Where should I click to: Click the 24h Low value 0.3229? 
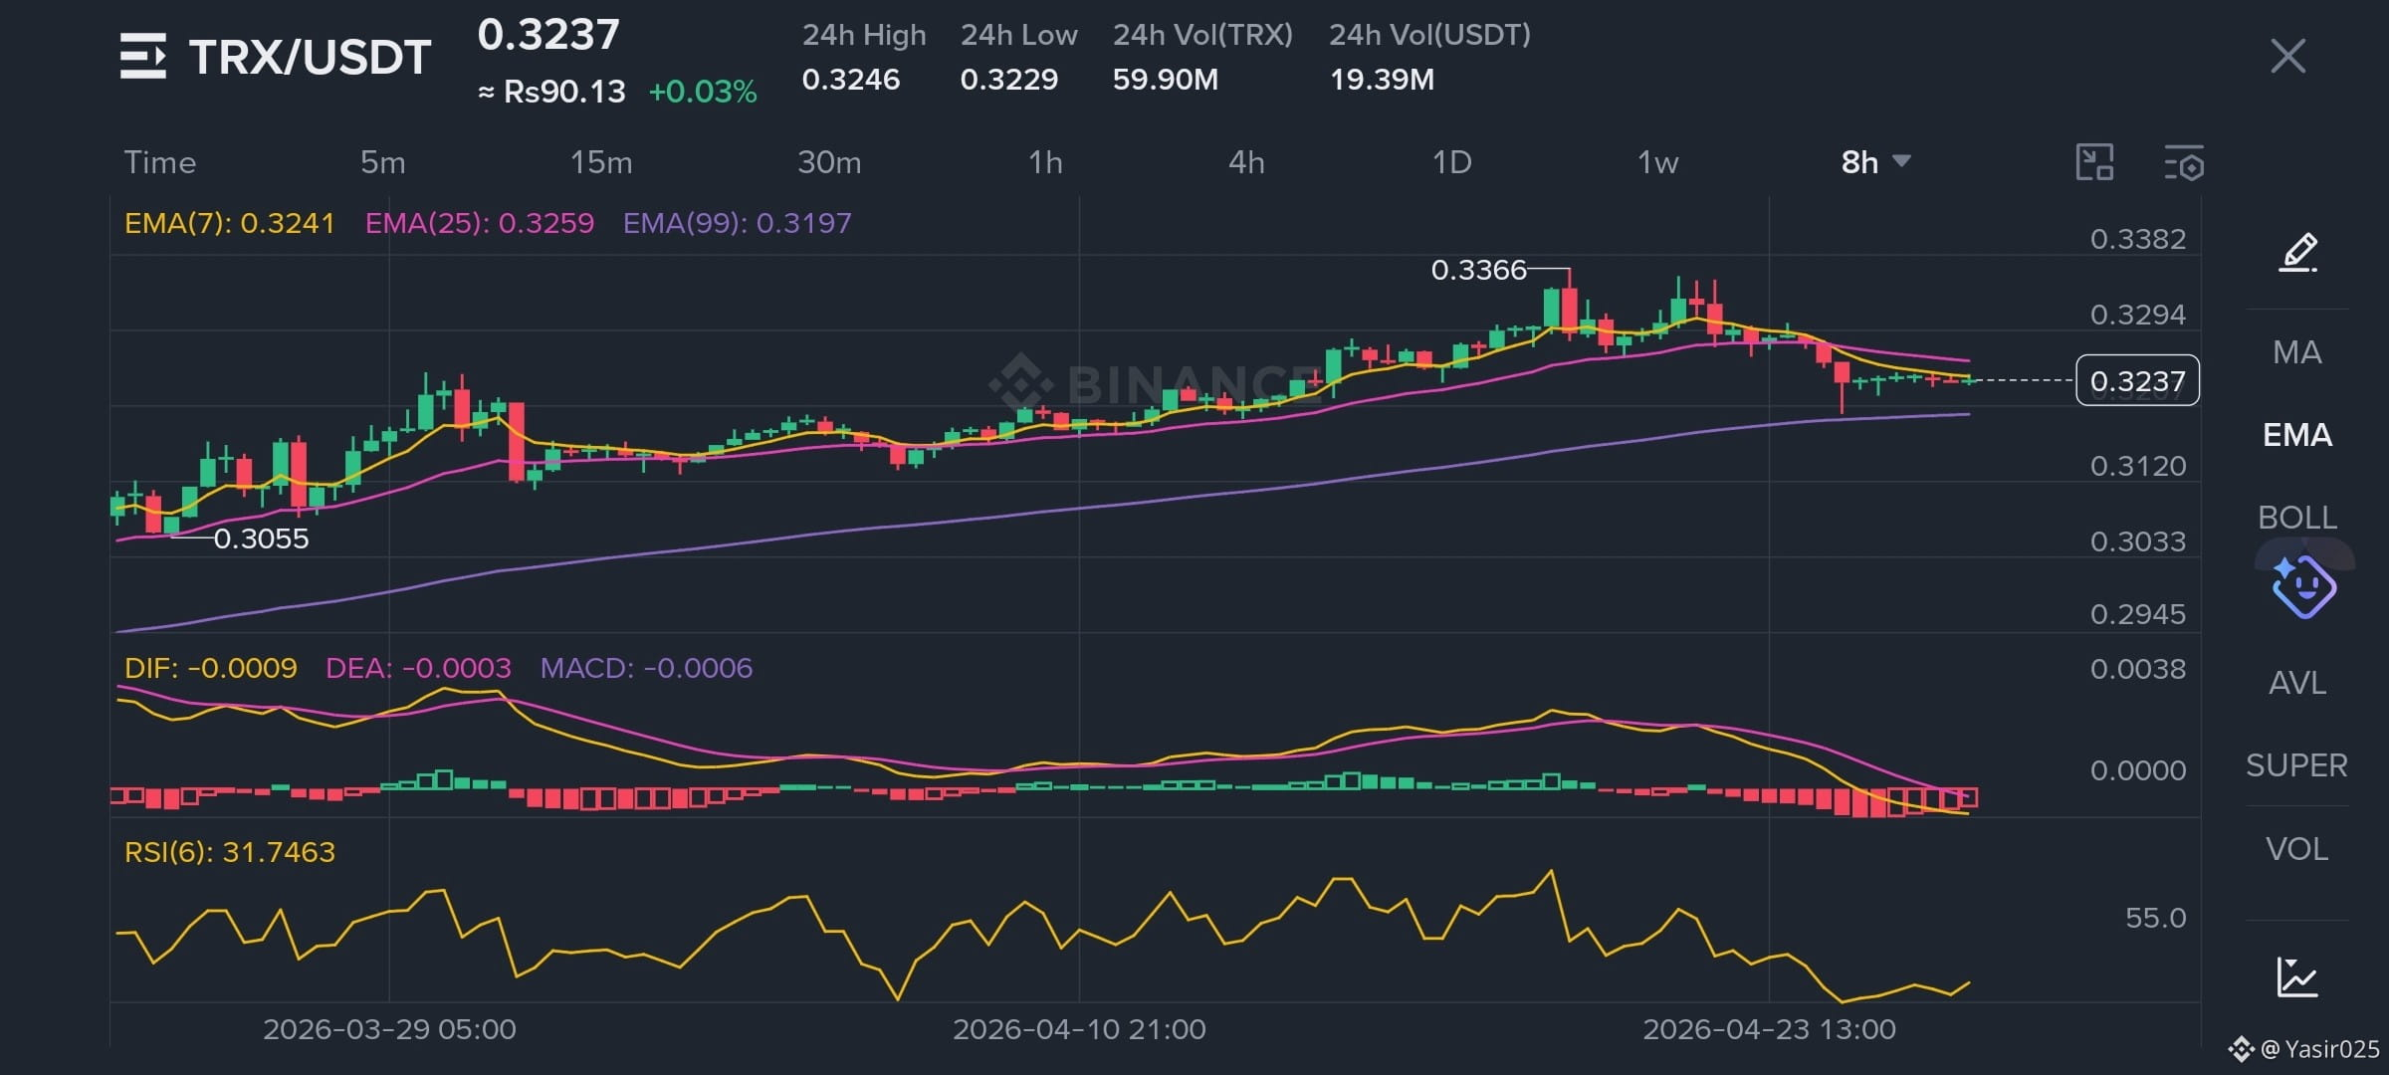tap(1009, 80)
